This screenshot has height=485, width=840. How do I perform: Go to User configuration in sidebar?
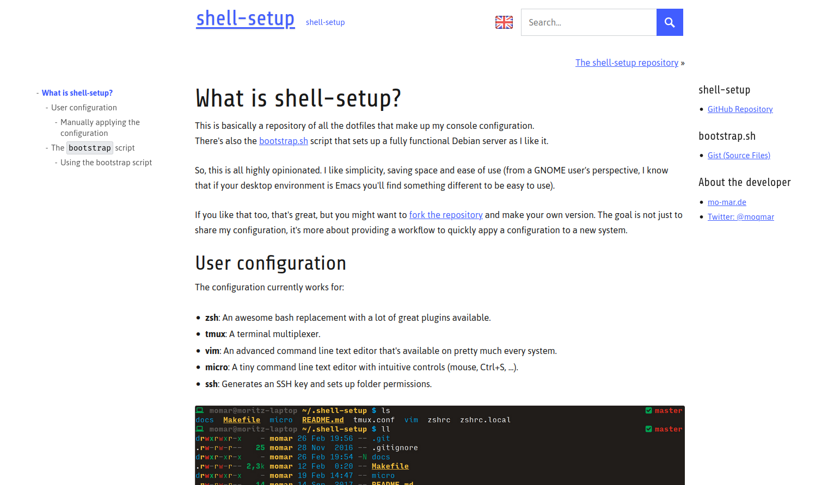coord(84,108)
